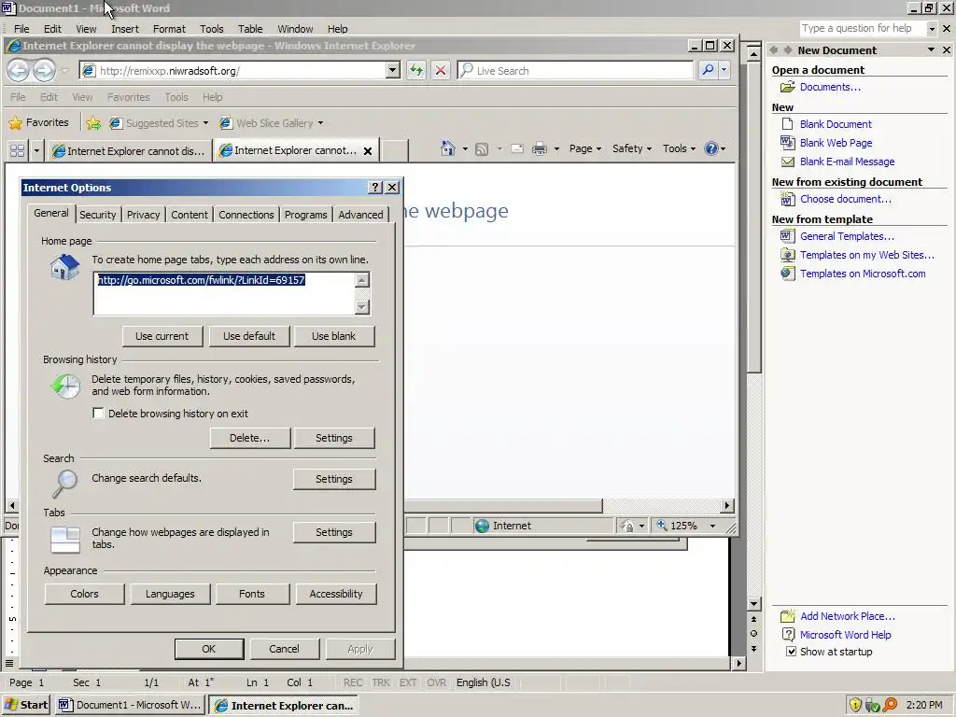Click the RSS feeds icon
The image size is (956, 717).
[x=482, y=148]
